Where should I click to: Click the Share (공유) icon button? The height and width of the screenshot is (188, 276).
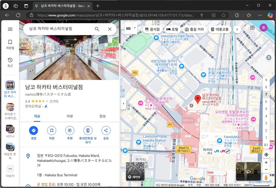(106, 131)
